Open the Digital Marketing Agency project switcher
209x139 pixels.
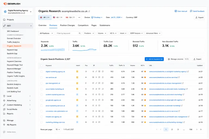[18, 12]
